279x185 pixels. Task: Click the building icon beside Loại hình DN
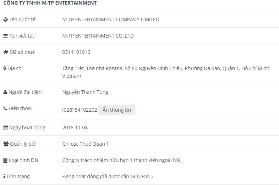[x=5, y=160]
